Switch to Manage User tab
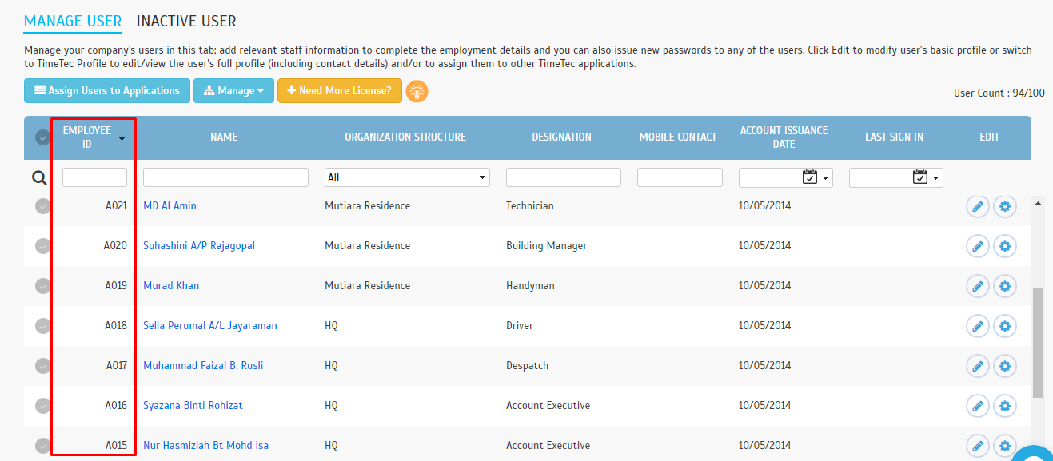Viewport: 1053px width, 461px height. pos(73,22)
